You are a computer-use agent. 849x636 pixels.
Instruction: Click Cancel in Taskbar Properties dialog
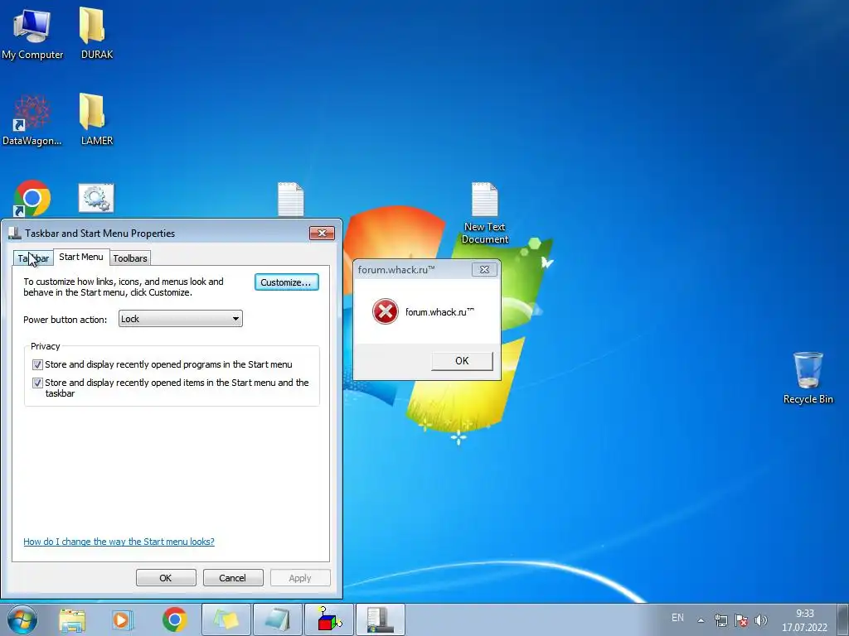(233, 577)
